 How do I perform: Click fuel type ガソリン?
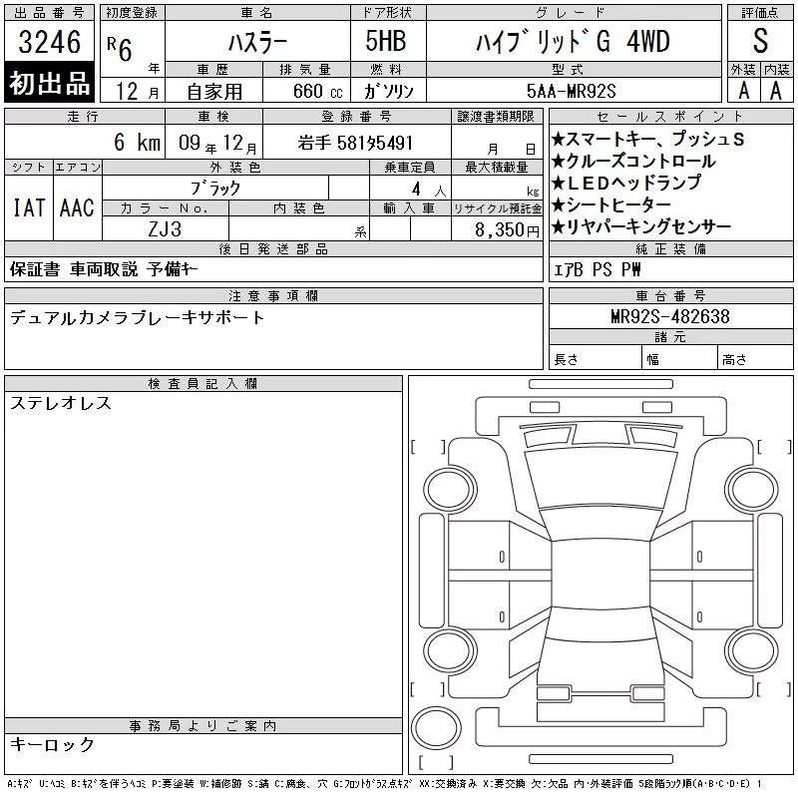point(388,91)
